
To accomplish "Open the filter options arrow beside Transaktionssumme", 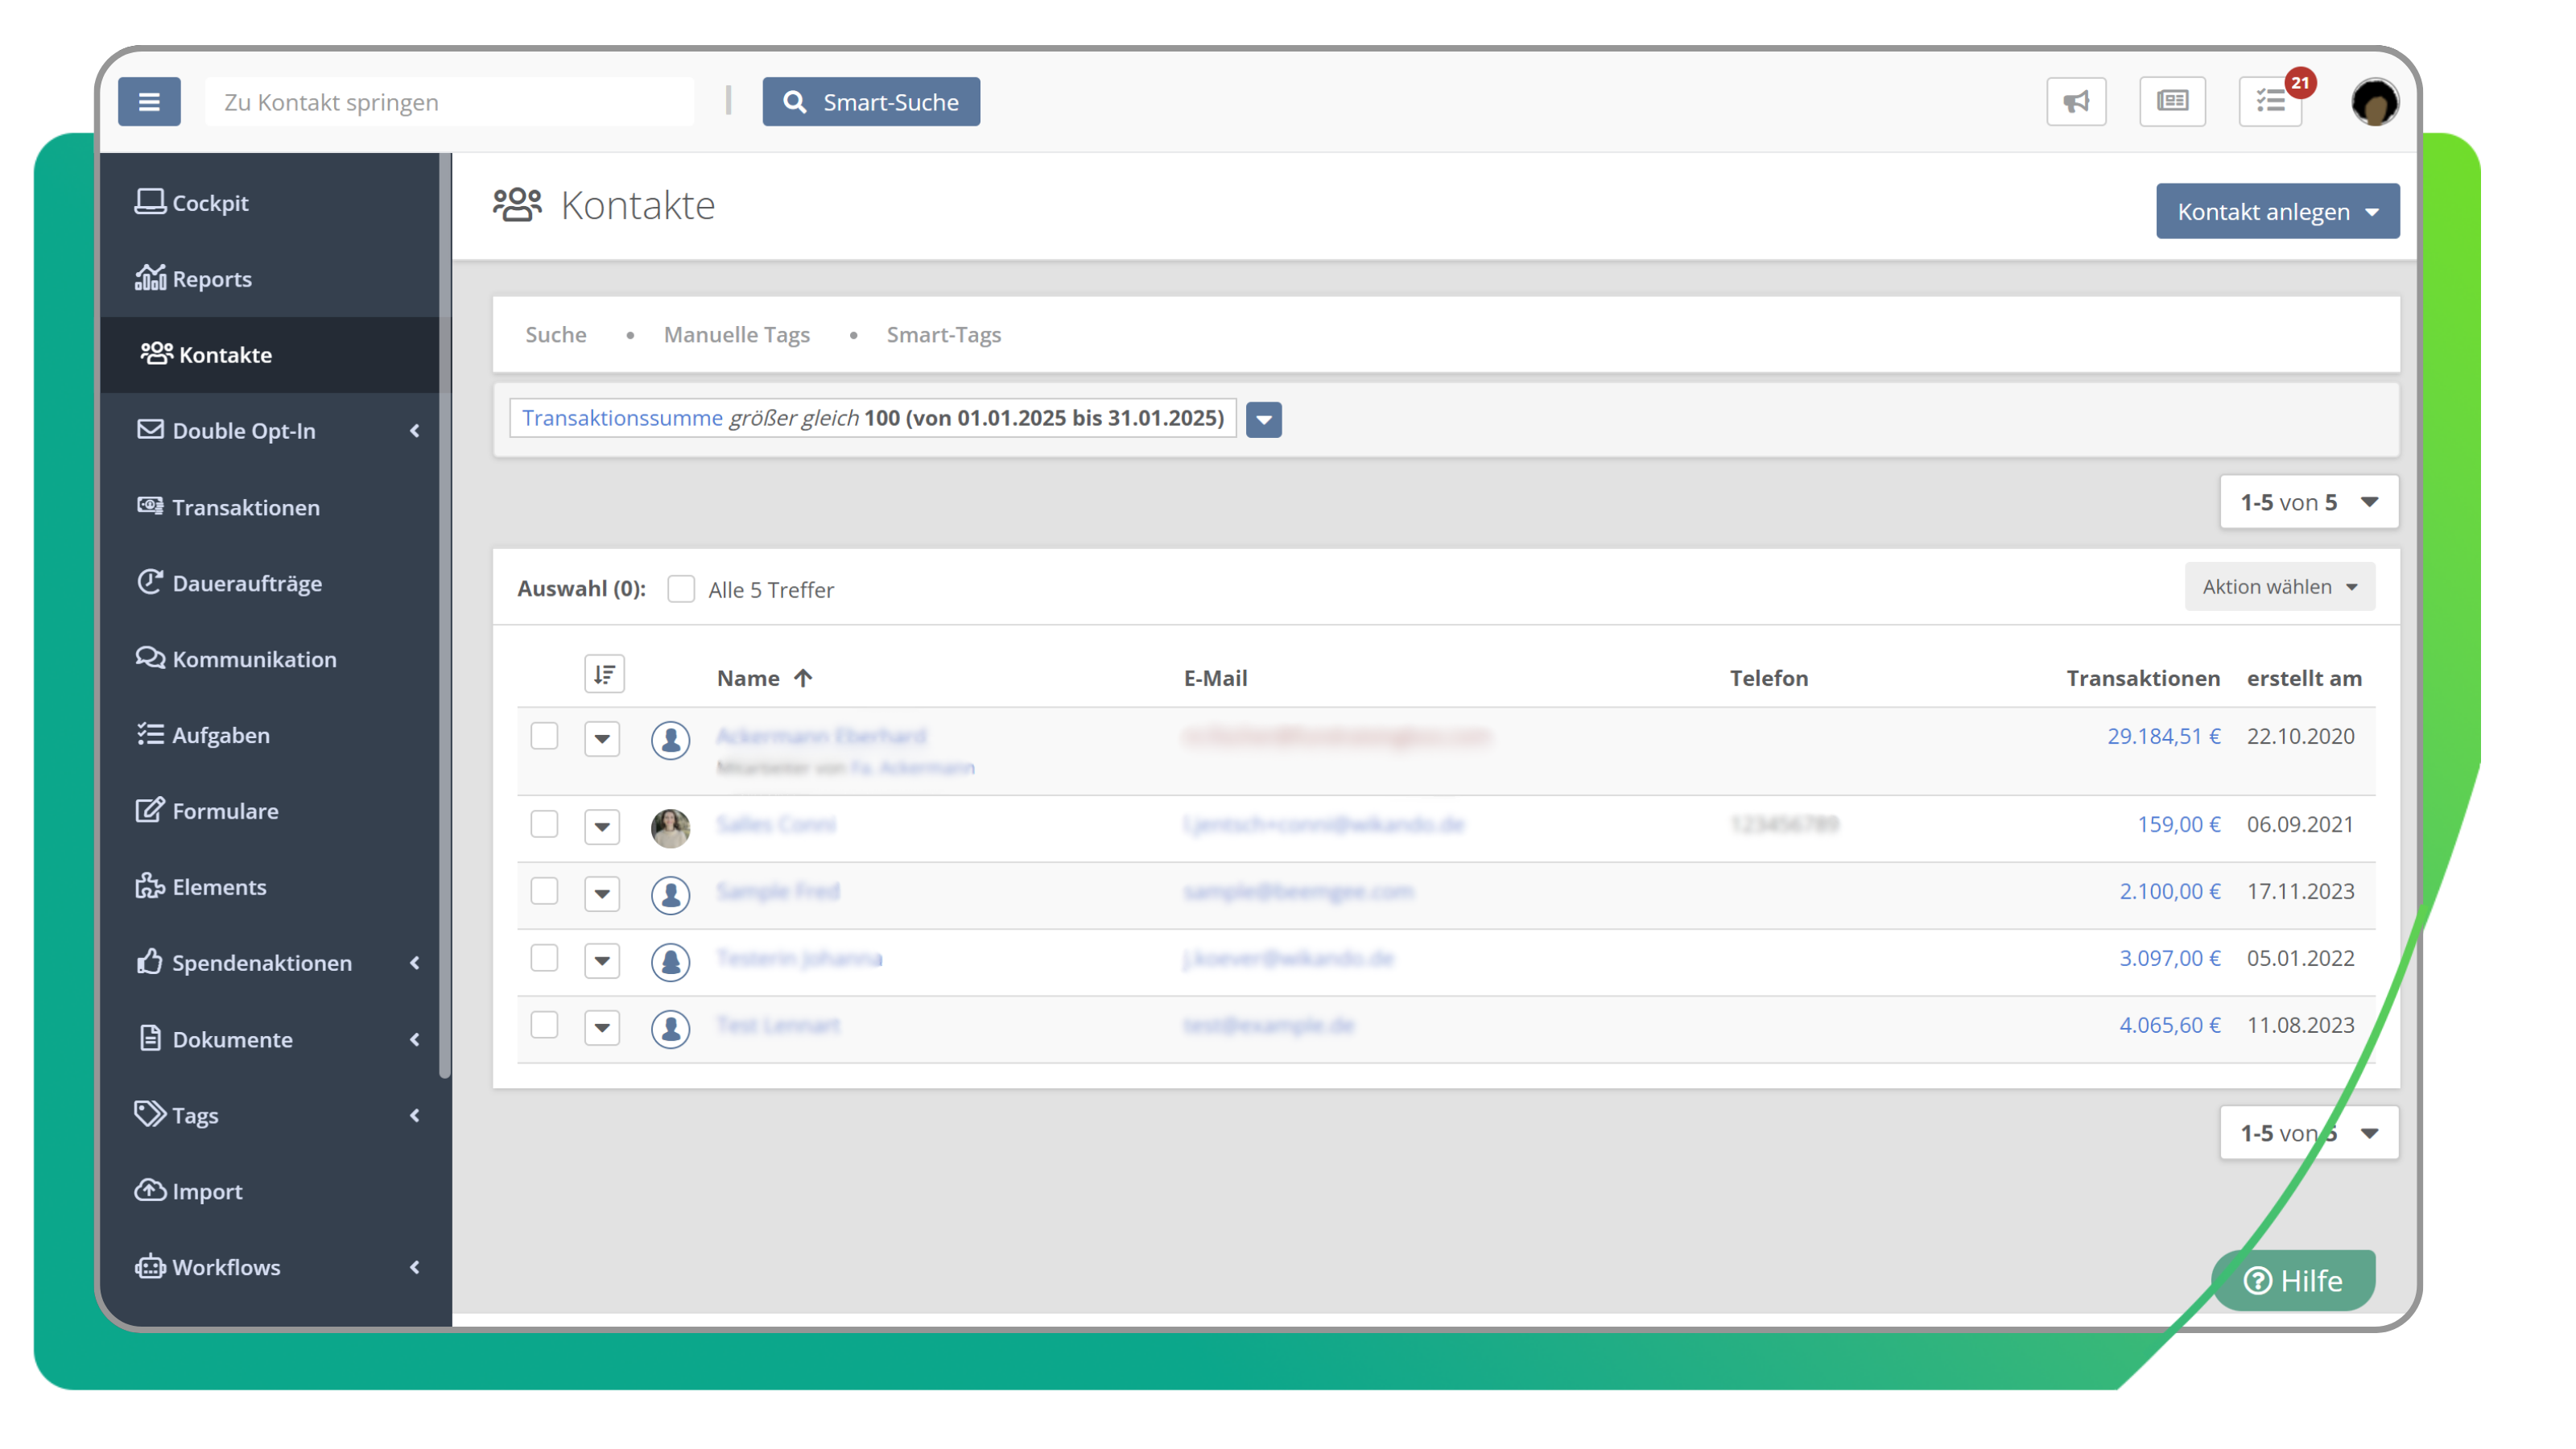I will tap(1263, 419).
